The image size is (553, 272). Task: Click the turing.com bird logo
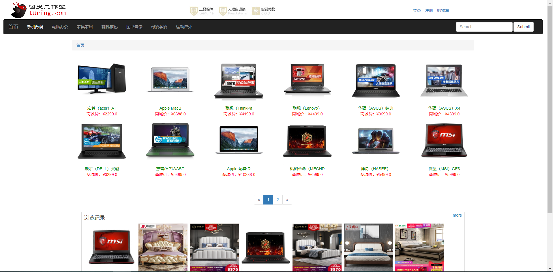(x=38, y=10)
